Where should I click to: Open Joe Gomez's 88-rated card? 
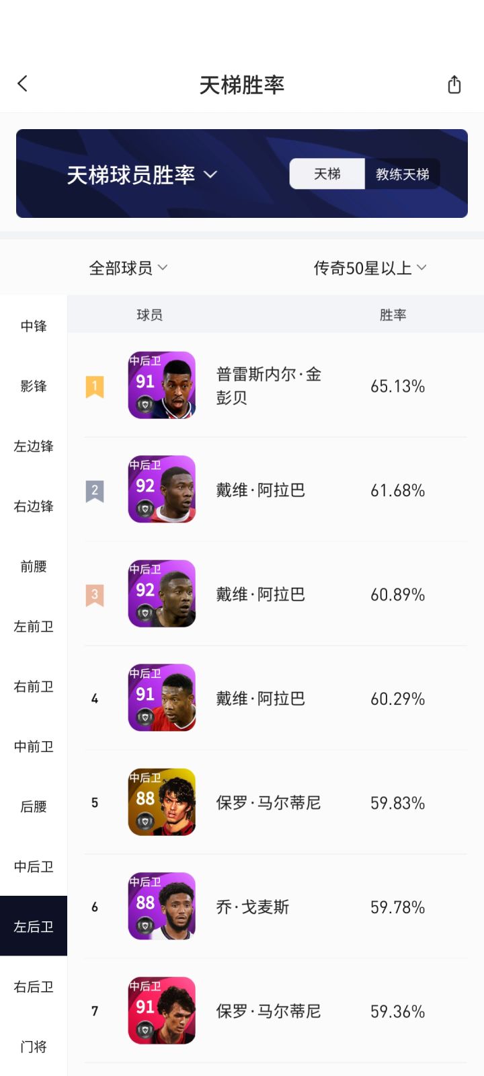pyautogui.click(x=162, y=906)
